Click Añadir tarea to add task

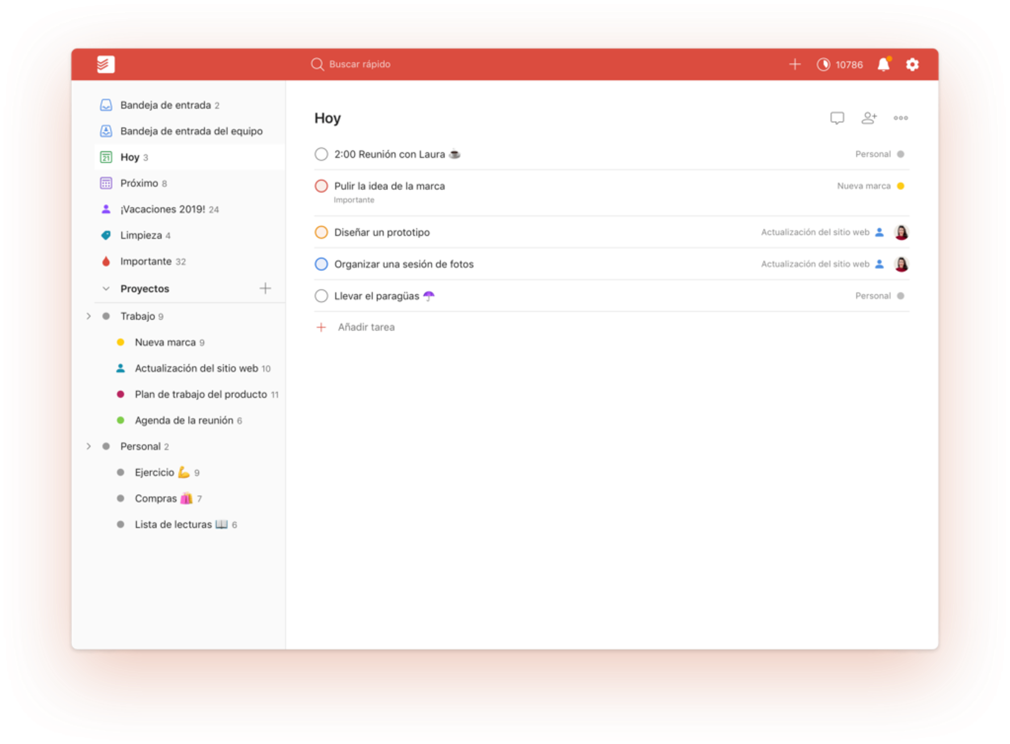coord(355,327)
